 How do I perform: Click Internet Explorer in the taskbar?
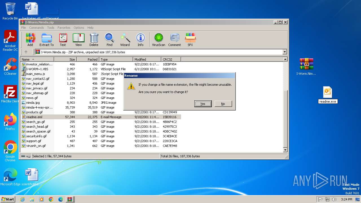pyautogui.click(x=22, y=199)
